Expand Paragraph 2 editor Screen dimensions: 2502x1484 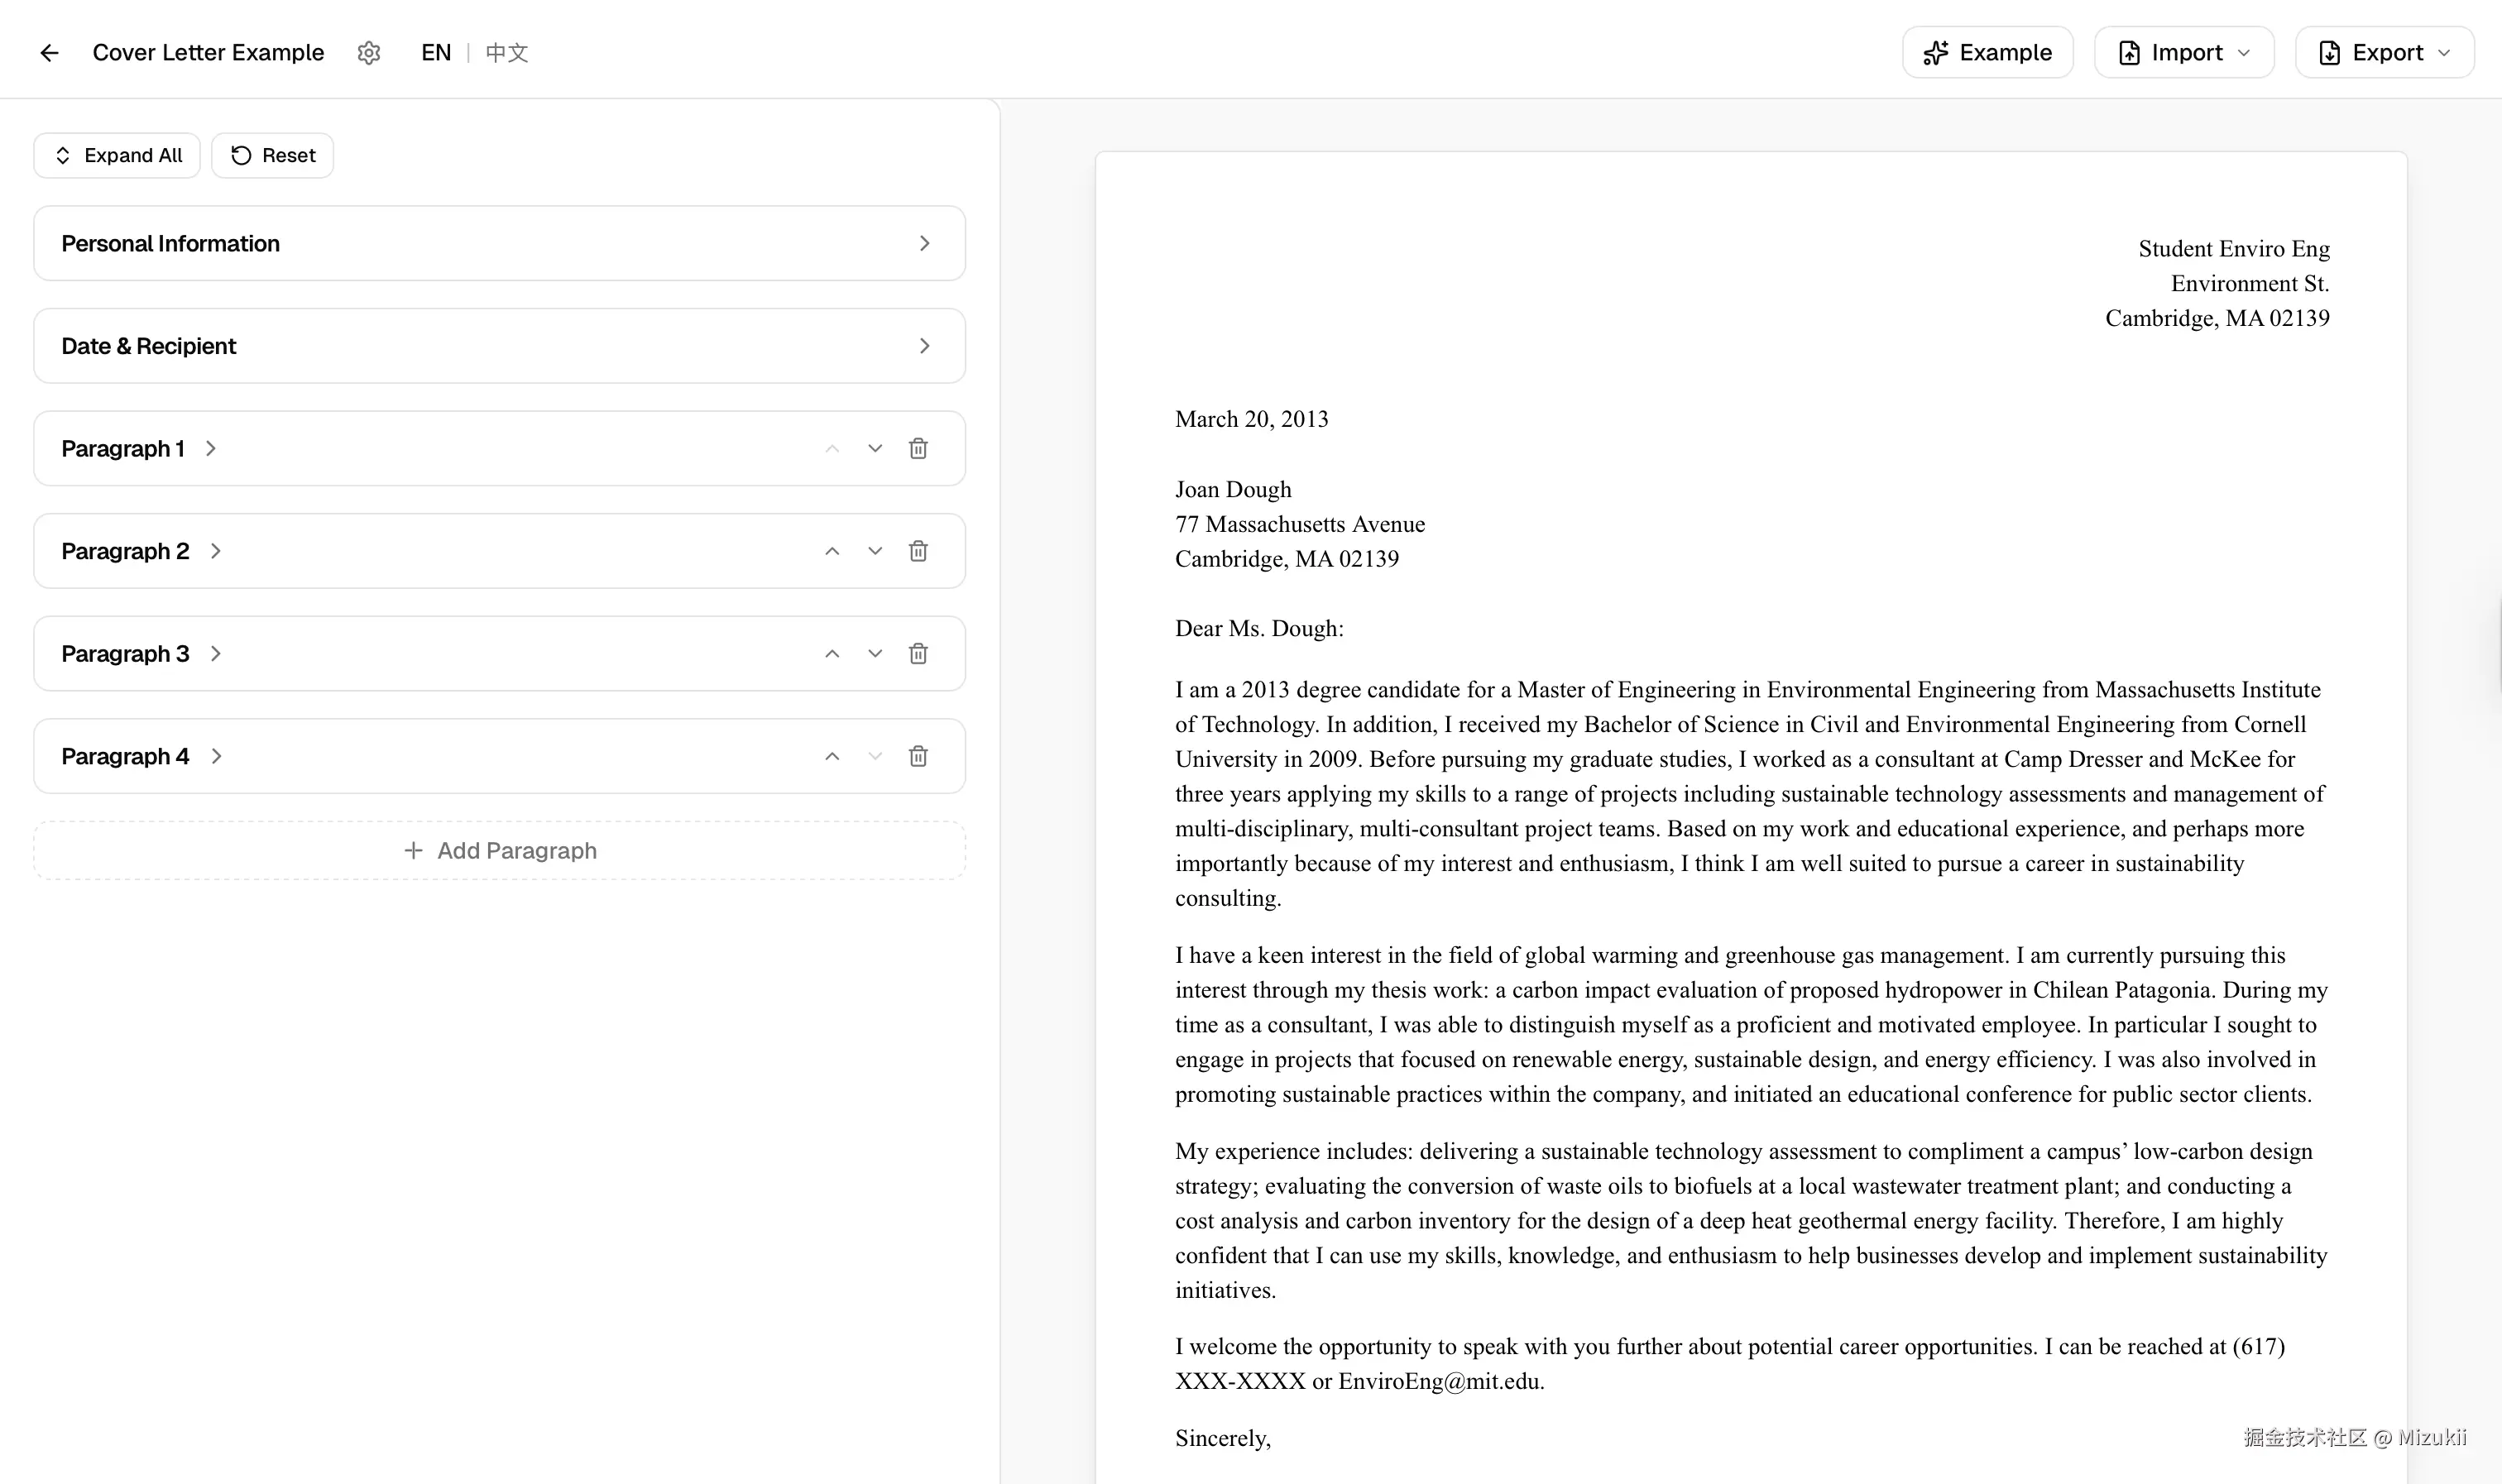click(216, 552)
